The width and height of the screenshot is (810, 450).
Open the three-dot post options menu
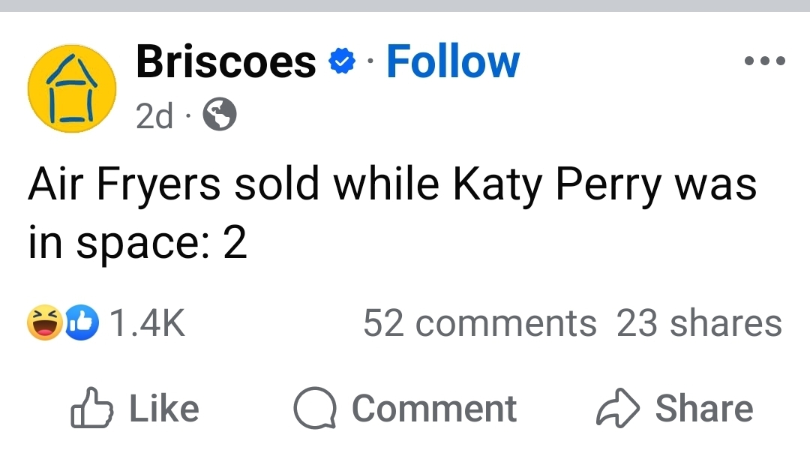[764, 61]
